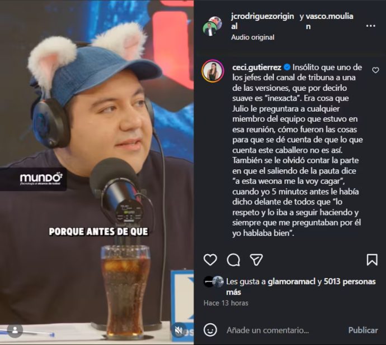Open ceci.gutierrez username link
The image size is (386, 345).
pyautogui.click(x=257, y=68)
